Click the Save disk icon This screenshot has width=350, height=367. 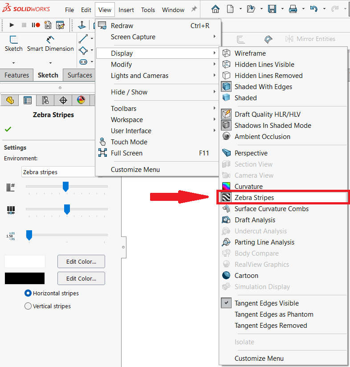click(x=272, y=9)
